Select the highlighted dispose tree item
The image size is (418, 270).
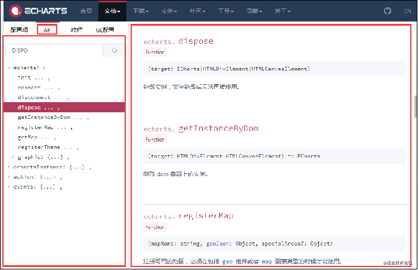point(64,108)
